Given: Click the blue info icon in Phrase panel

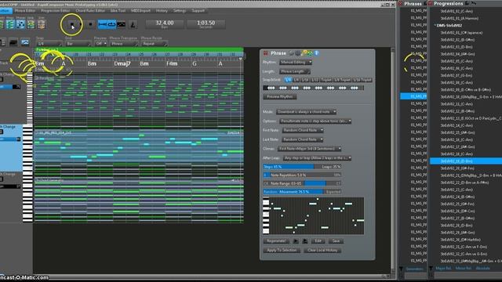Looking at the screenshot, I should tap(316, 53).
